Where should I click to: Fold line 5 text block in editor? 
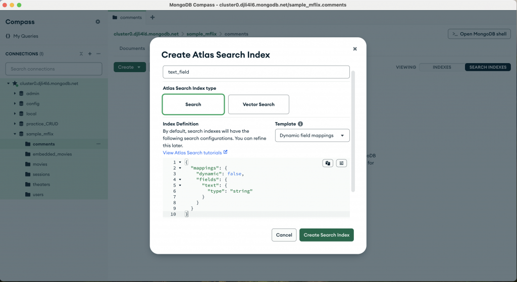pos(180,185)
